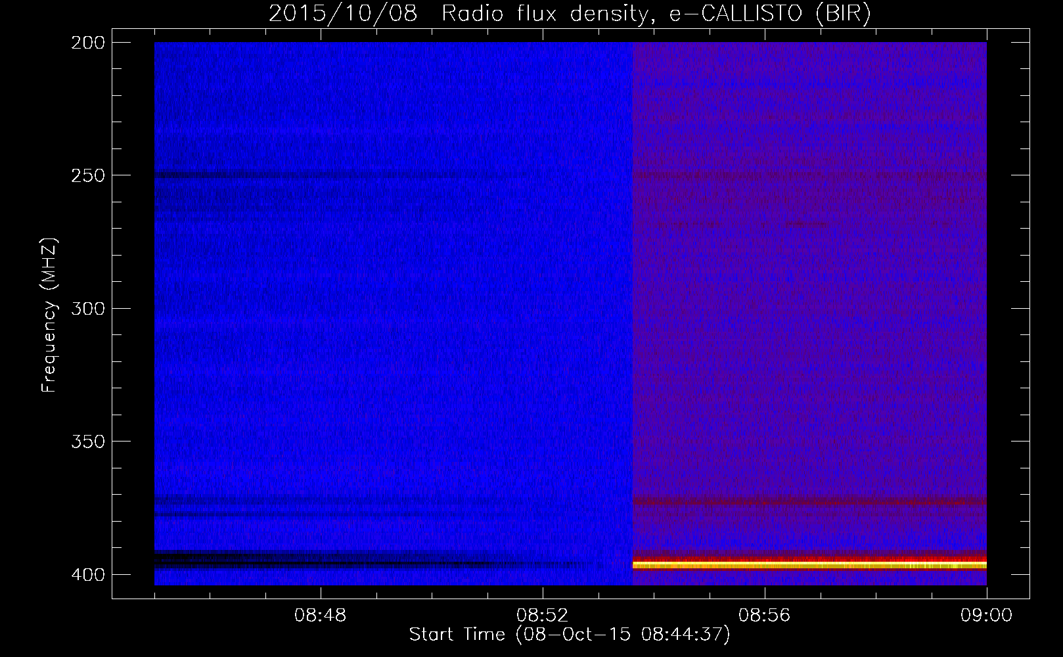Screen dimensions: 1063x657
Task: Click the 200 frequency tick label
Action: 87,42
